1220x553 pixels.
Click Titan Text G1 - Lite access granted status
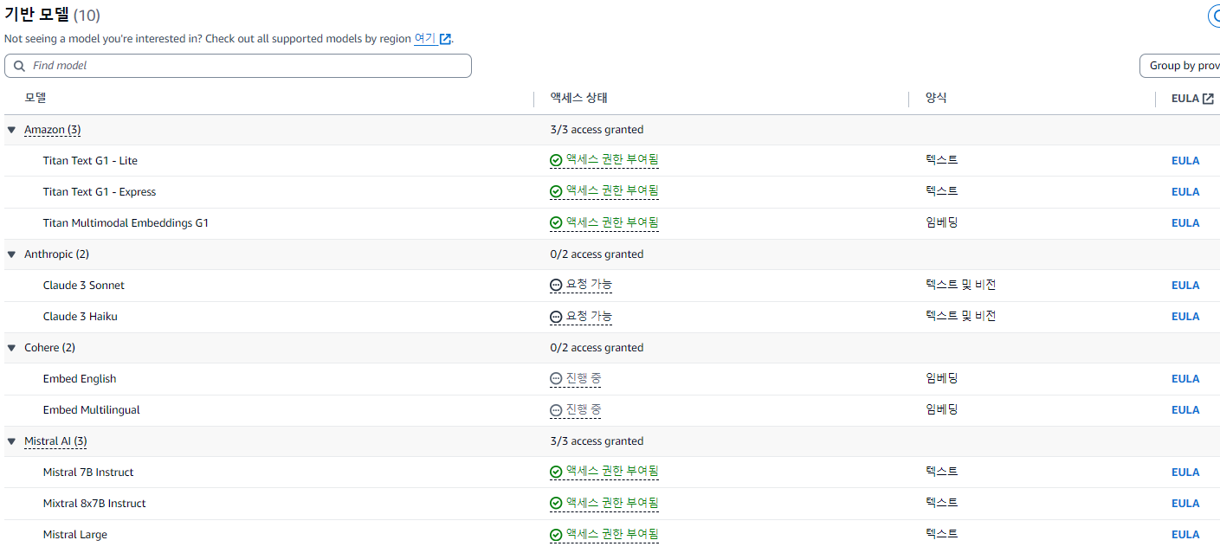tap(604, 160)
